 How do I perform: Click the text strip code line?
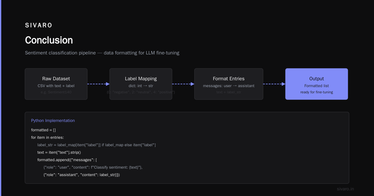coord(59,152)
